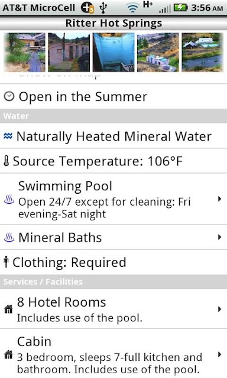Open the last photo with the river
This screenshot has height=378, width=227.
(x=202, y=53)
